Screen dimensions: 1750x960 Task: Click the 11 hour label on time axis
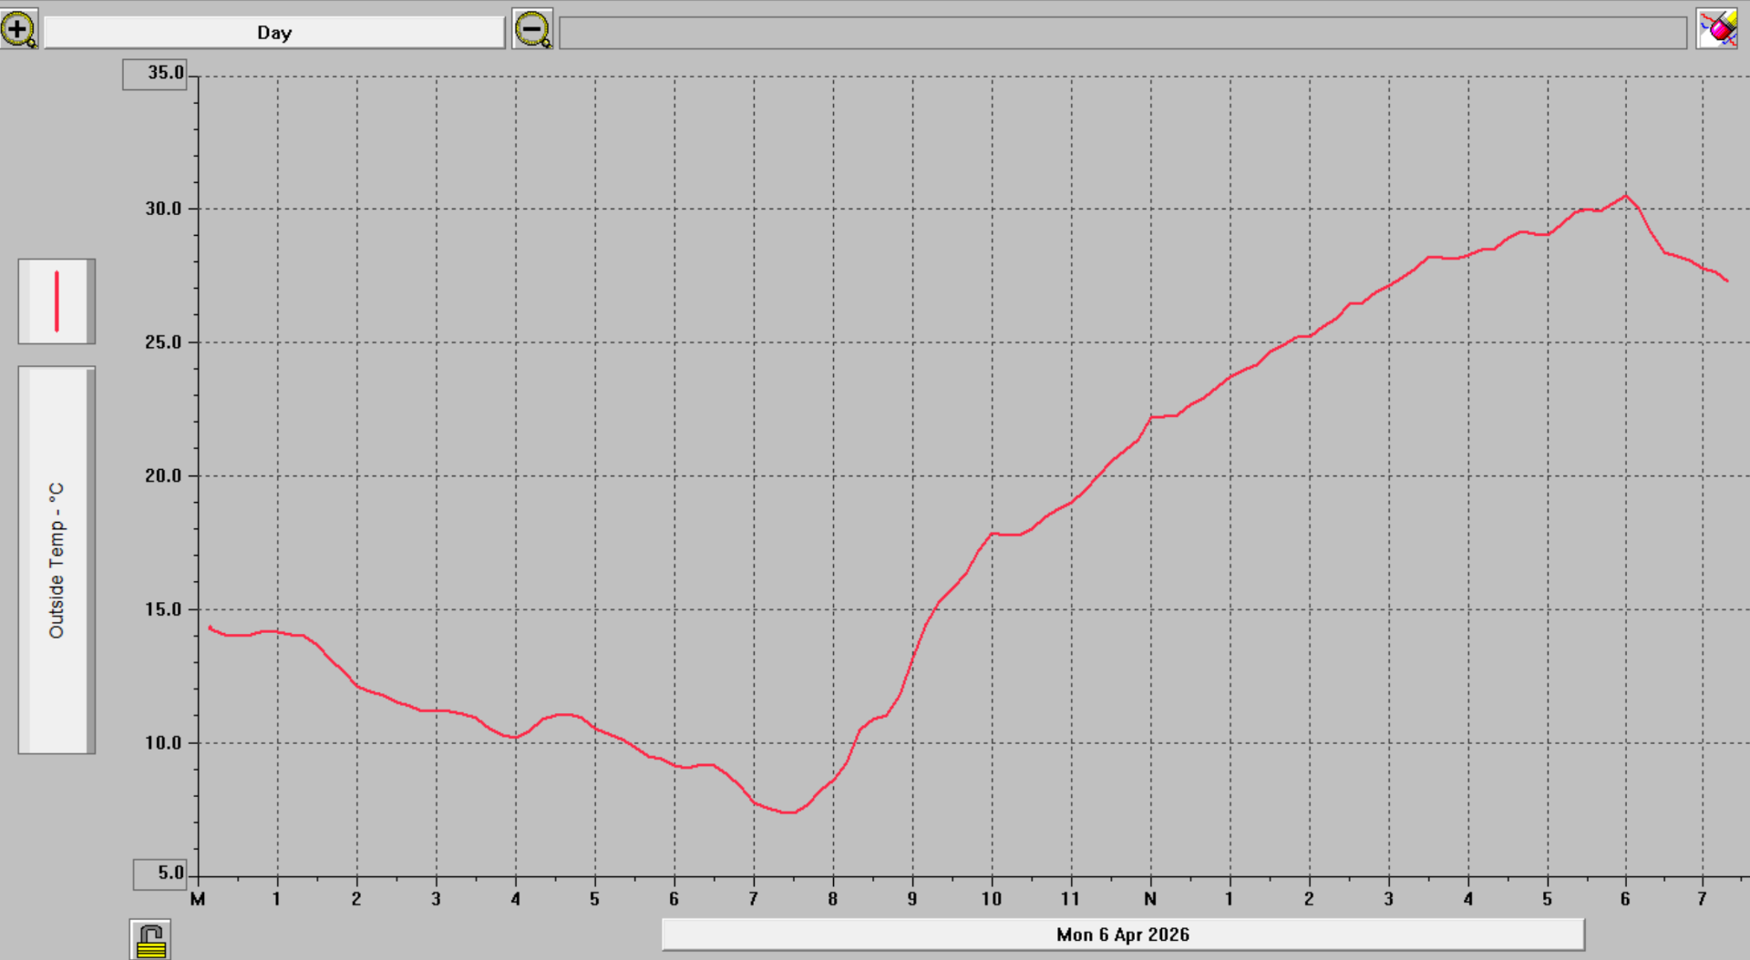click(x=1070, y=899)
